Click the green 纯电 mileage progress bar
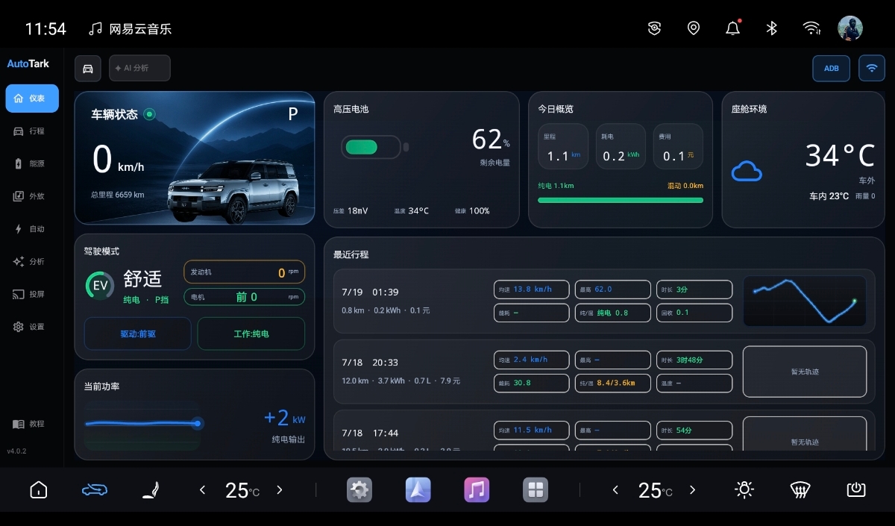This screenshot has height=526, width=895. pos(621,200)
